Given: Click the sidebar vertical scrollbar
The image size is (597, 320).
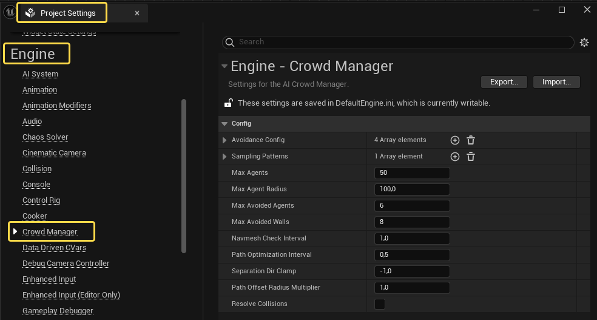Looking at the screenshot, I should point(184,176).
